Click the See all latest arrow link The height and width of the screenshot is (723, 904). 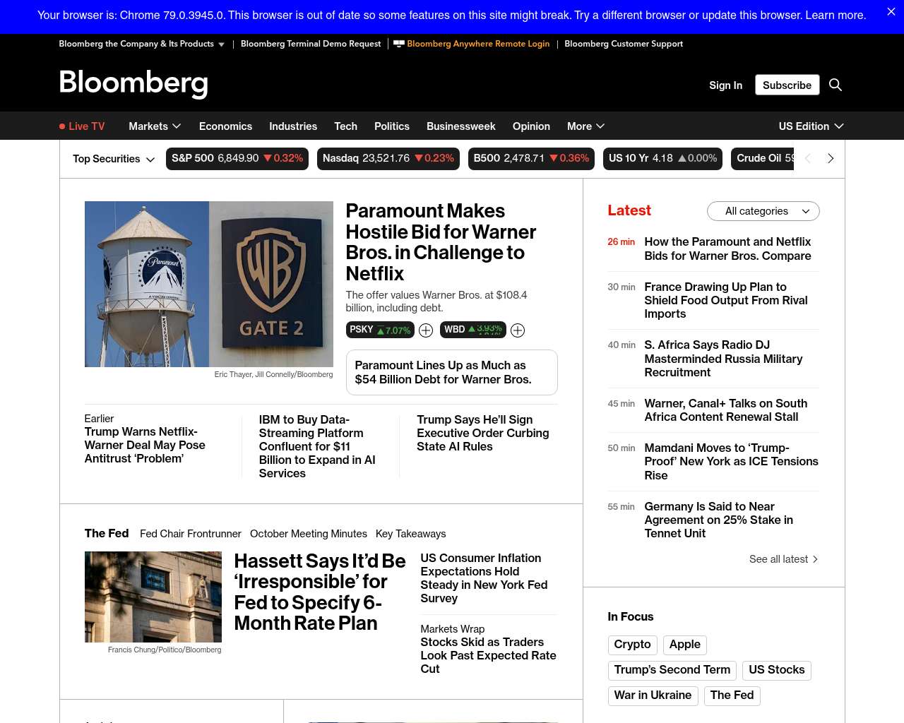pyautogui.click(x=783, y=559)
